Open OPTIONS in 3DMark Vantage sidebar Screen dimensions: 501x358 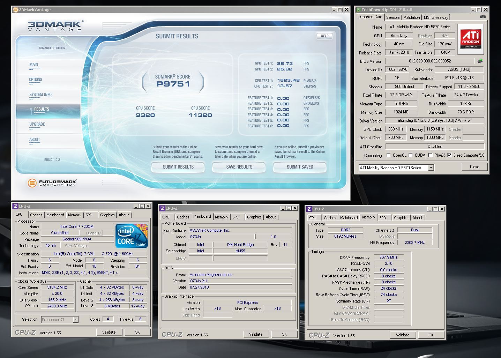click(x=36, y=80)
